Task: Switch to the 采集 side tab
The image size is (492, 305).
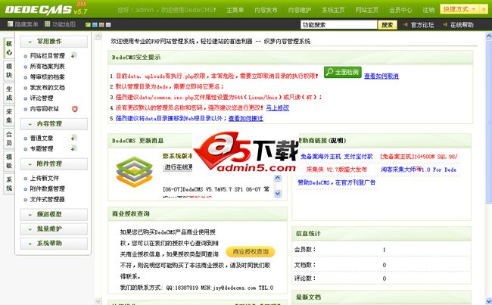Action: (9, 116)
